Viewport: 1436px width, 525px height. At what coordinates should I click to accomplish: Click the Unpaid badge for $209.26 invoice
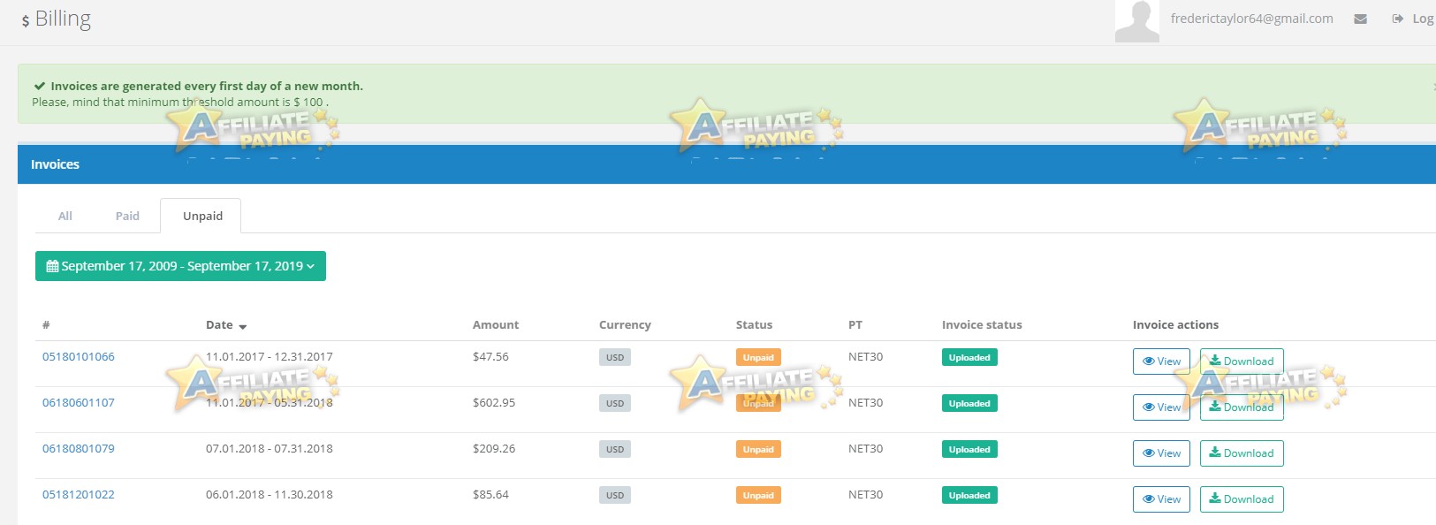[x=758, y=450]
